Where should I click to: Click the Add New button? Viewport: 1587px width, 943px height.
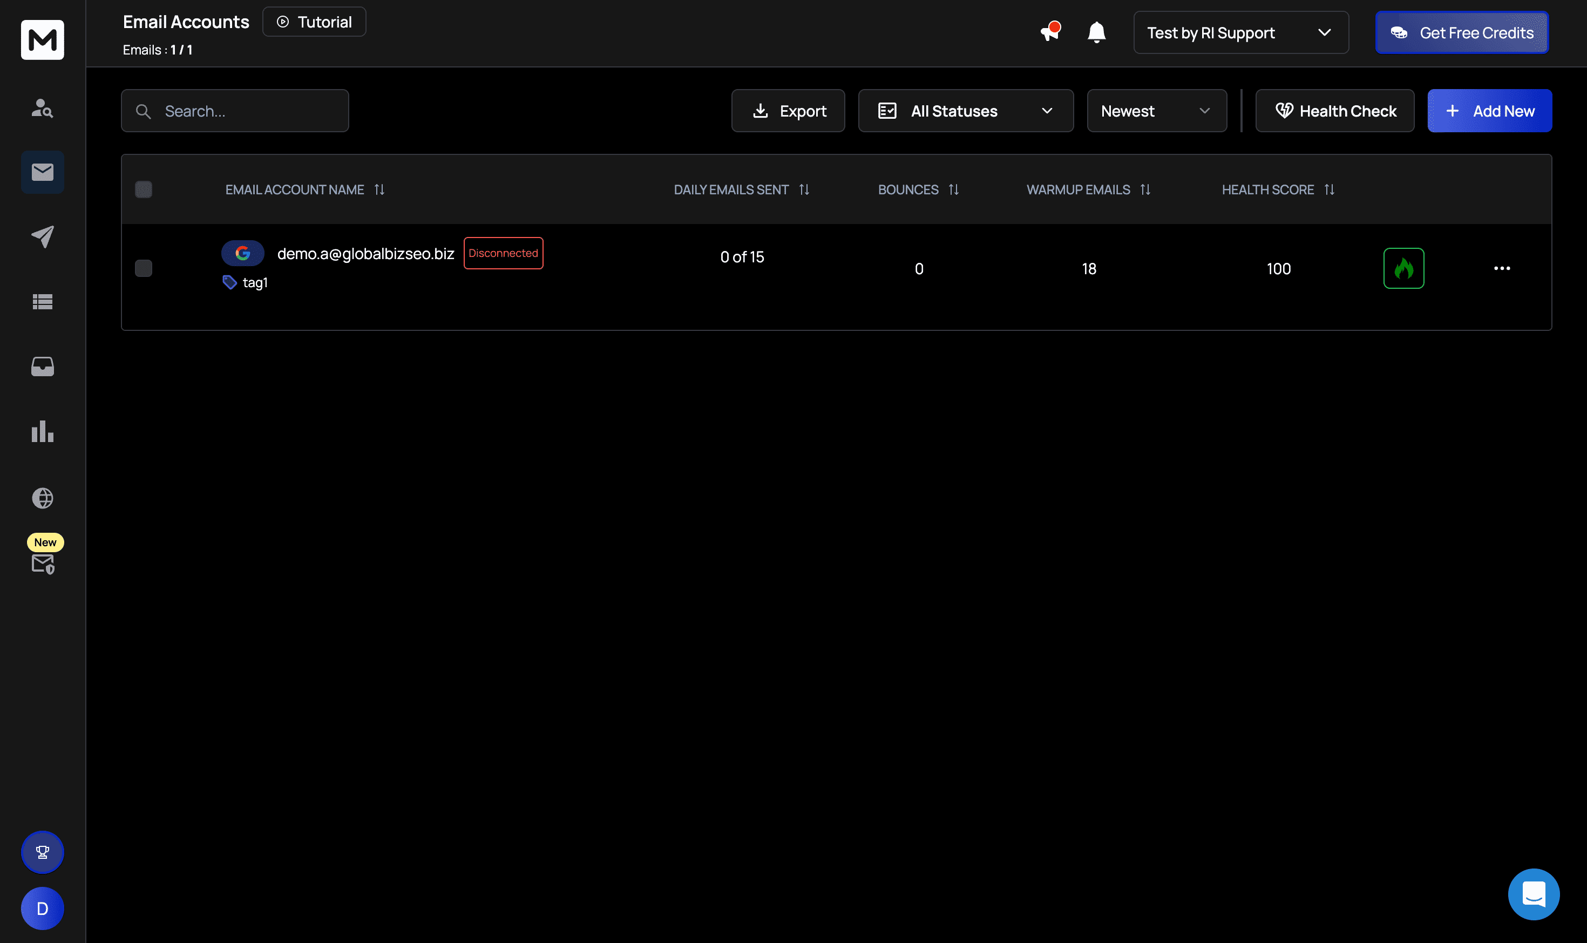[x=1489, y=111]
